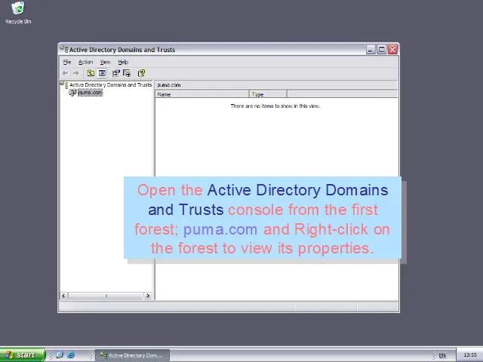483x362 pixels.
Task: Click the right scroll arrow of tree pane
Action: [x=148, y=296]
